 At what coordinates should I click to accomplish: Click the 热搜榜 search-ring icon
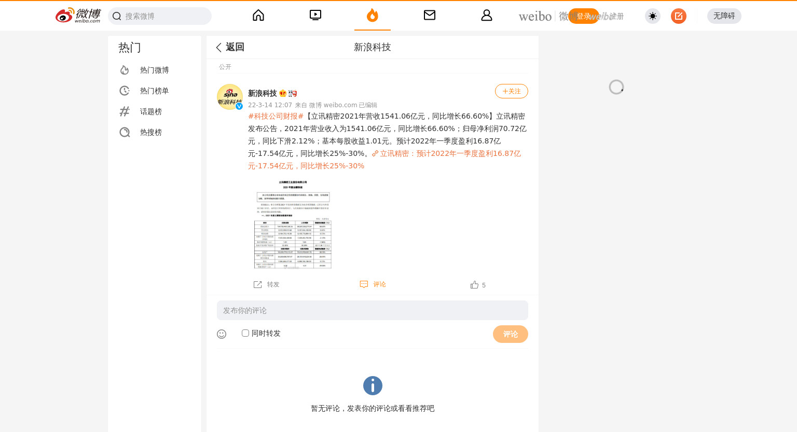coord(125,132)
